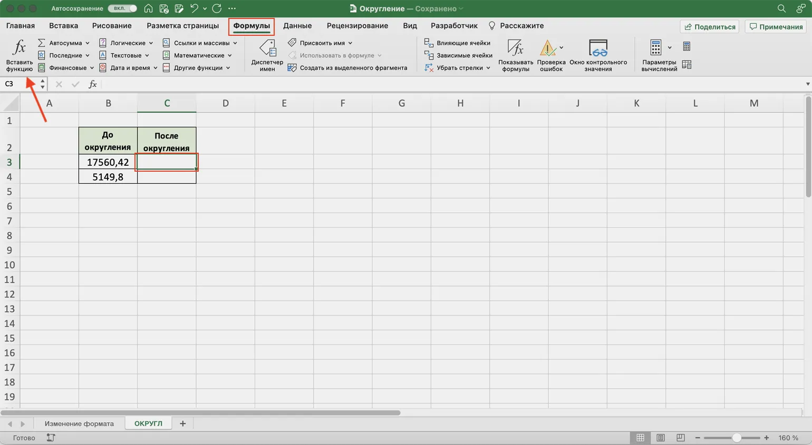Open the Математические functions dropdown
Image resolution: width=812 pixels, height=445 pixels.
[x=198, y=55]
